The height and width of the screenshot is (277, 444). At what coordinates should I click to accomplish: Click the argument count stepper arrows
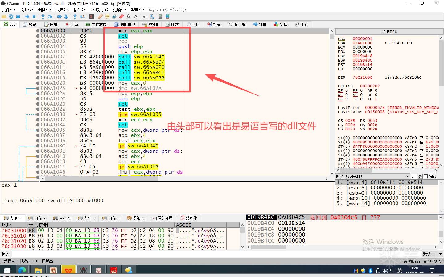[x=420, y=176]
